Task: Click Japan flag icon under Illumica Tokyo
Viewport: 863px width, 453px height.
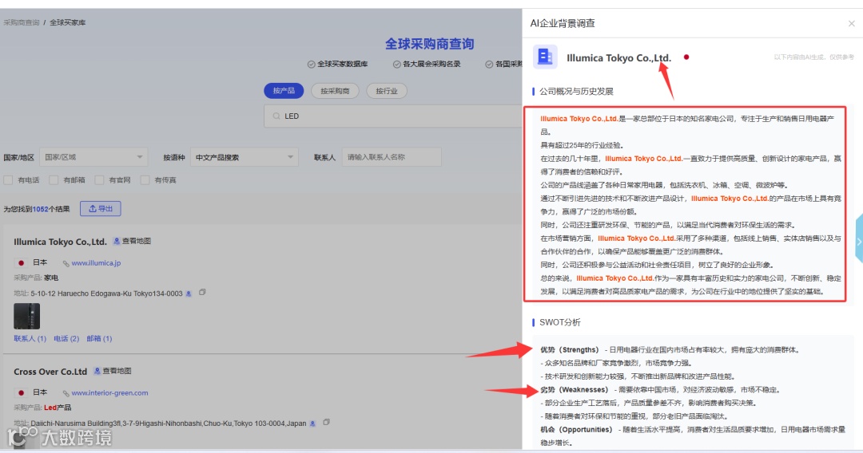Action: tap(21, 263)
